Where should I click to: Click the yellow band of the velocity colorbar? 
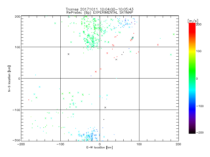pos(192,51)
